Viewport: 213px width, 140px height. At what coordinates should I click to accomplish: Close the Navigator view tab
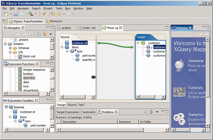click(x=23, y=28)
